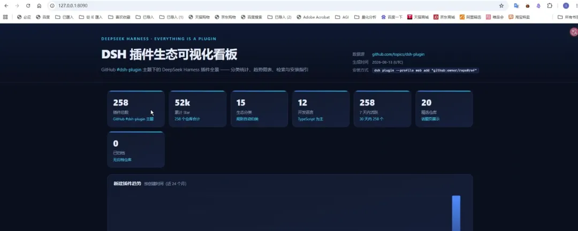Screen dimensions: 578x231
Task: Click the dsh plugin install command code box
Action: [425, 70]
